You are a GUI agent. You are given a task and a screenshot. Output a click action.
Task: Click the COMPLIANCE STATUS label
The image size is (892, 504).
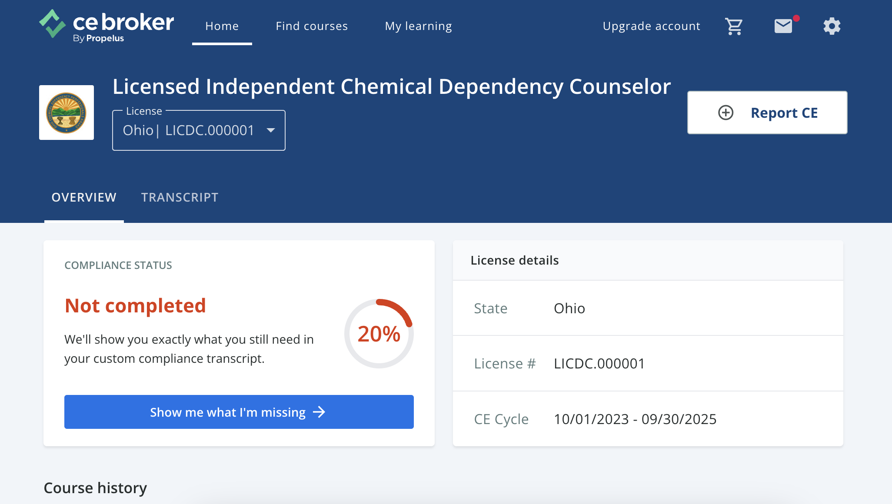click(x=118, y=265)
